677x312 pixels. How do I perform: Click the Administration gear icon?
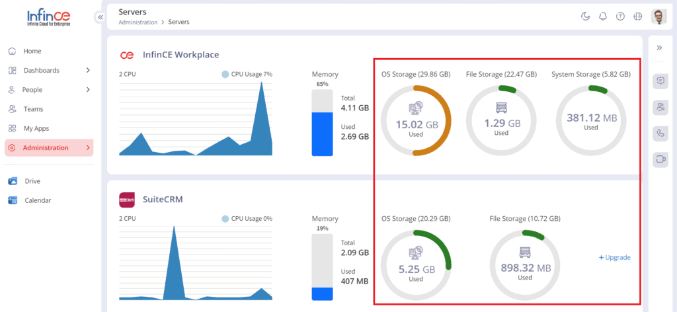[x=12, y=148]
